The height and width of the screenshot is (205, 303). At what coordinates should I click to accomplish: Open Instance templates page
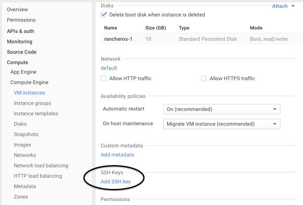(36, 114)
